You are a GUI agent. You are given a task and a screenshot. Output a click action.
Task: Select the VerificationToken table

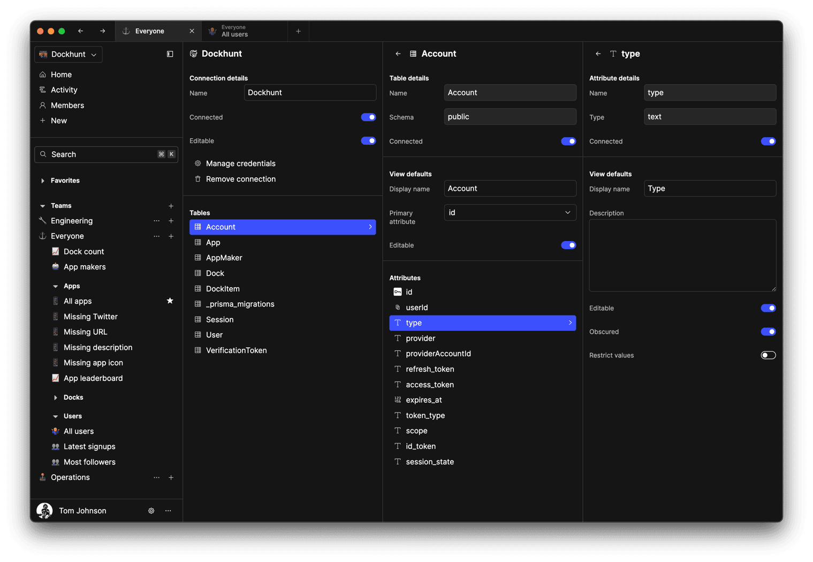coord(283,350)
